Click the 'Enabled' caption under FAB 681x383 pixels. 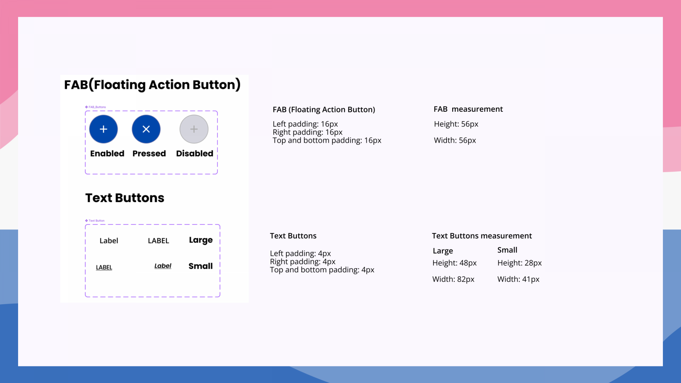(107, 154)
